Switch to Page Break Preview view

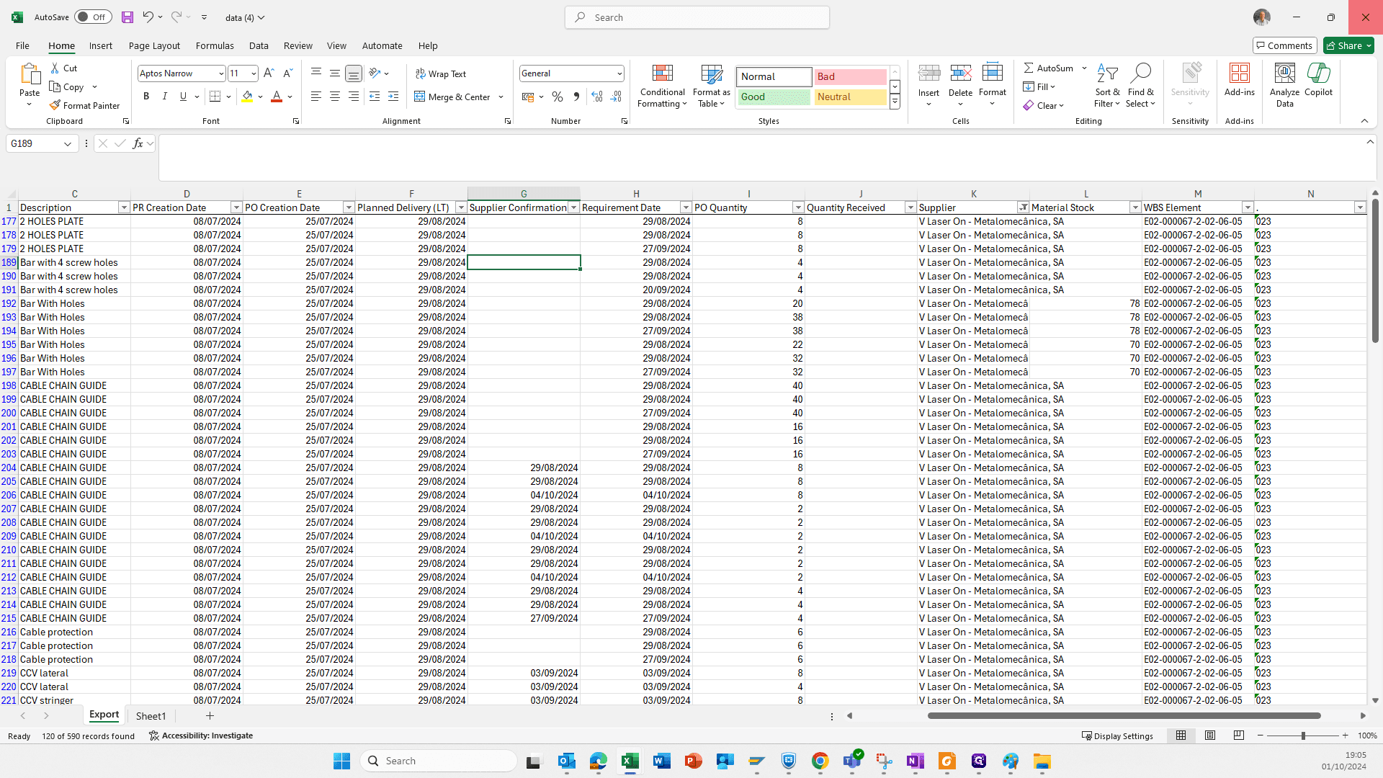(1238, 735)
